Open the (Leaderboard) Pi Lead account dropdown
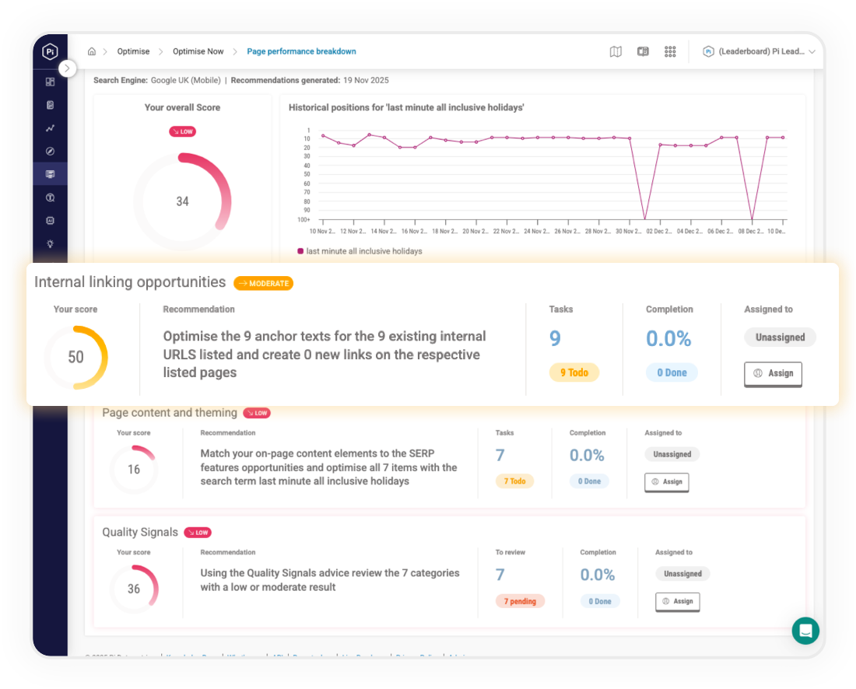Viewport: 856px width, 689px height. [x=759, y=51]
